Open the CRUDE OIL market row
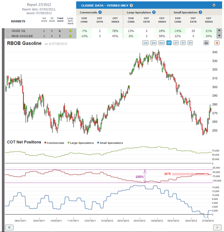 pyautogui.click(x=19, y=31)
